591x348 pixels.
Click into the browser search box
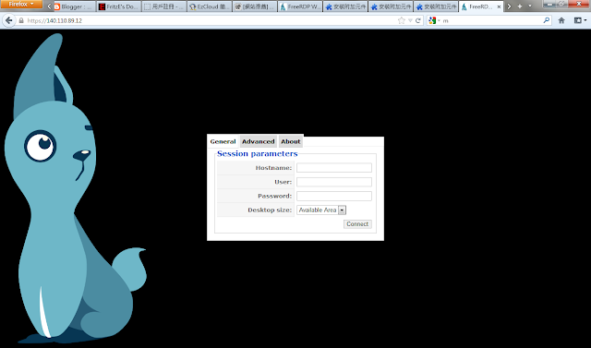(x=492, y=20)
